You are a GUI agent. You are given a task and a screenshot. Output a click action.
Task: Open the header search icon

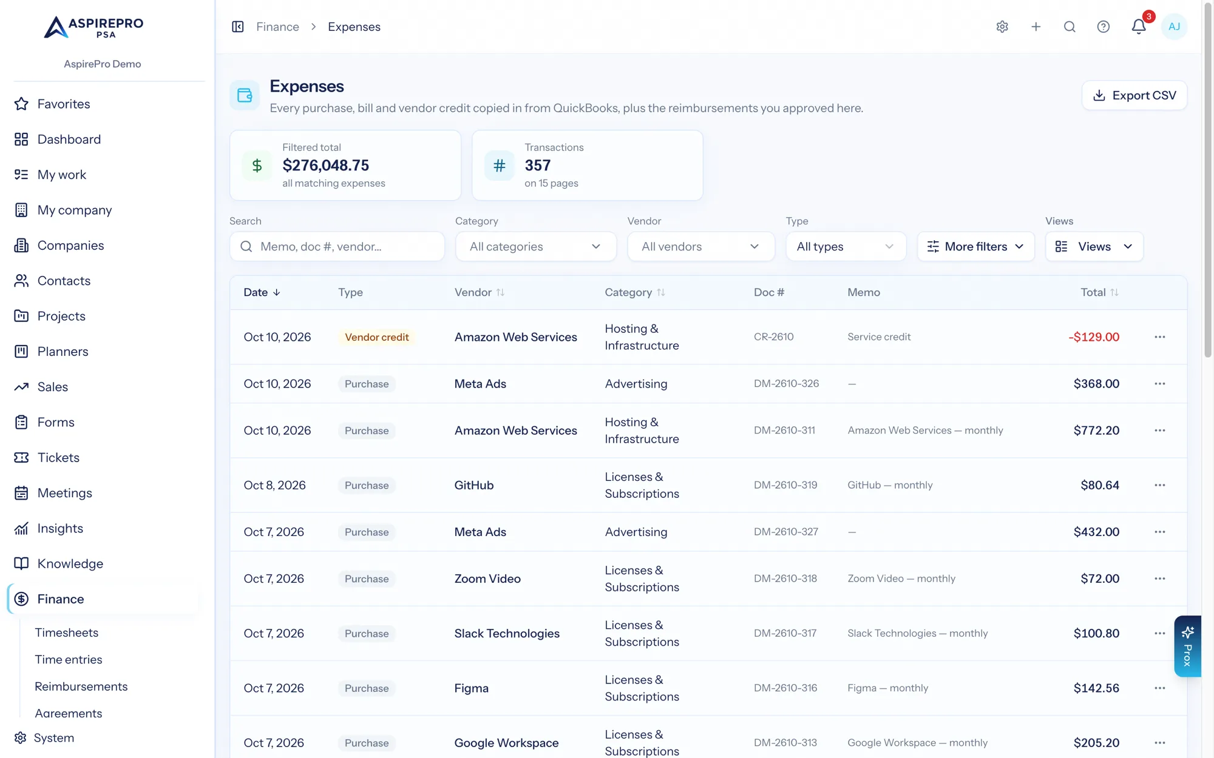[1070, 27]
